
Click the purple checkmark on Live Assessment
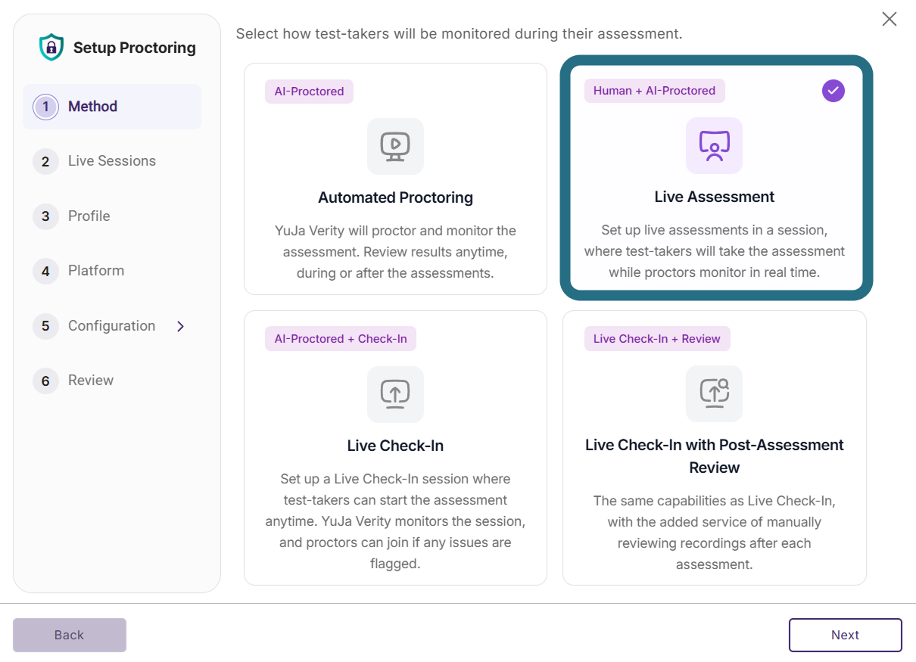point(833,91)
